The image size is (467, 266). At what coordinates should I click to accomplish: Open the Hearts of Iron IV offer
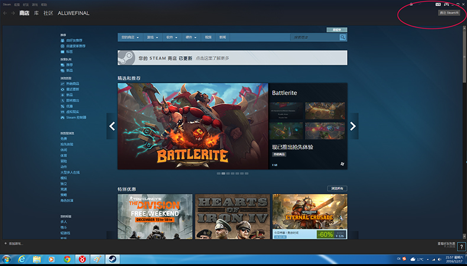pyautogui.click(x=232, y=216)
